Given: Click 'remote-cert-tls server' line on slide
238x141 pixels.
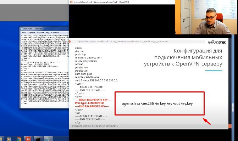Looking at the screenshot, I should point(88,77).
